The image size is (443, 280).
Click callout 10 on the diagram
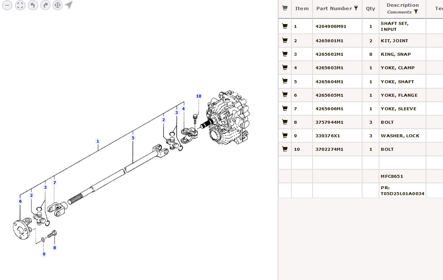pyautogui.click(x=199, y=96)
